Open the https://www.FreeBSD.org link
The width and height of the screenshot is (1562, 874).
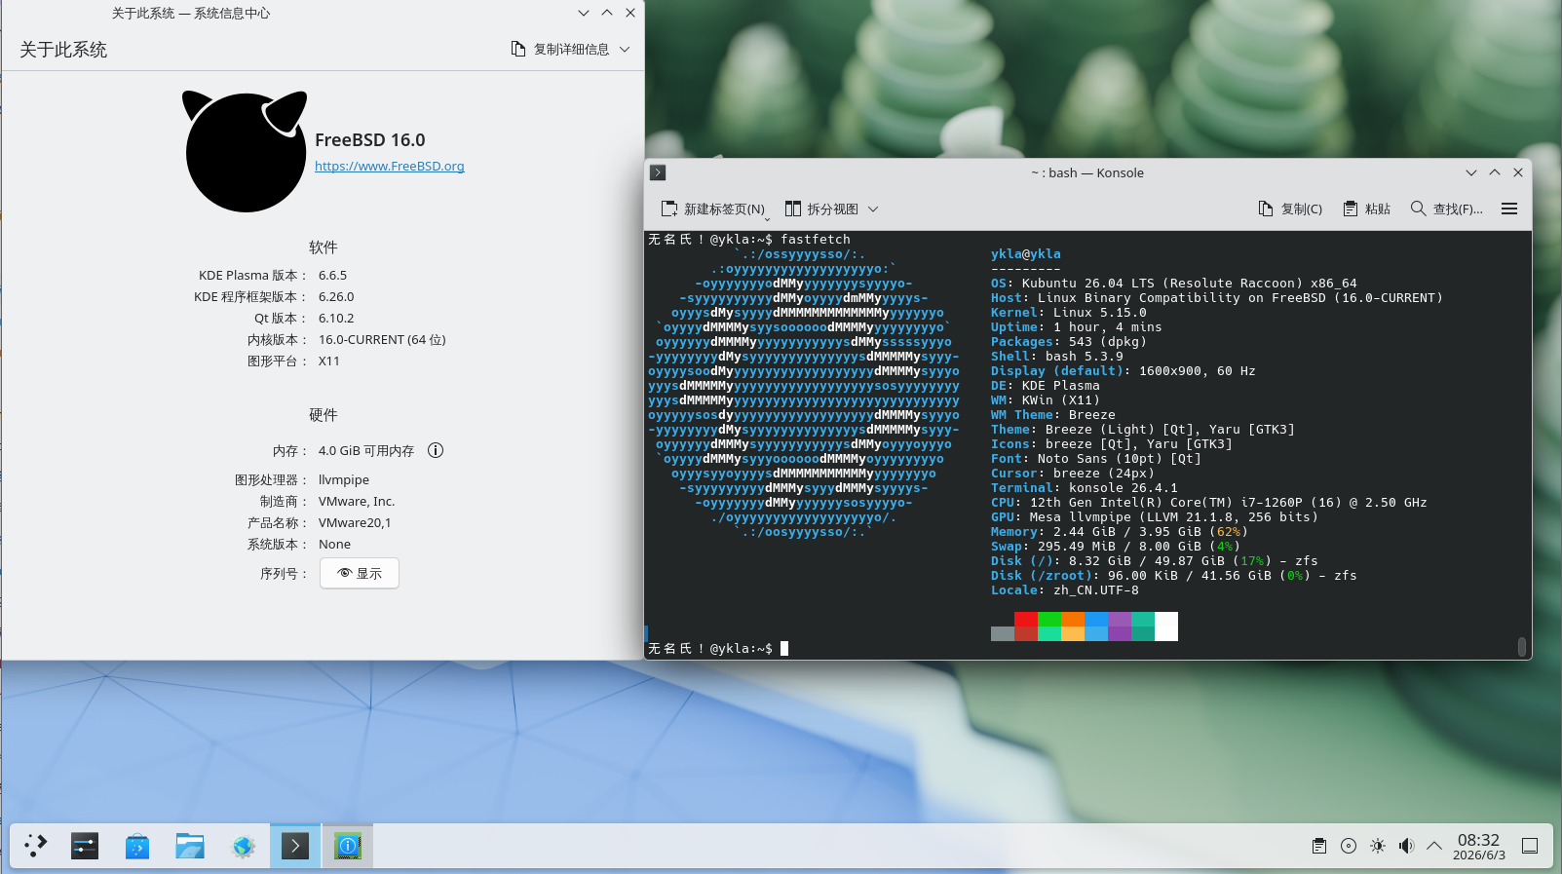tap(390, 166)
